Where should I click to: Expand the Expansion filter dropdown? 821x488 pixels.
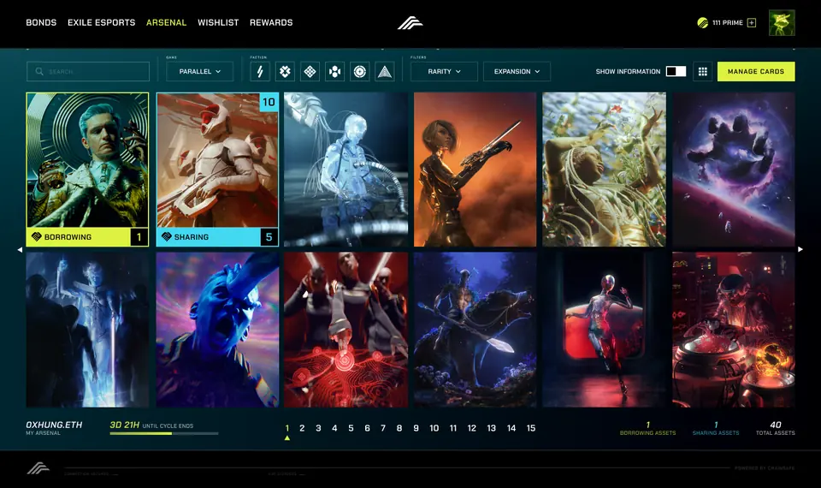(517, 71)
